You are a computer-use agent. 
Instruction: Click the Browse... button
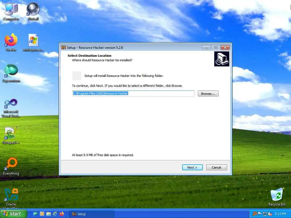point(208,94)
